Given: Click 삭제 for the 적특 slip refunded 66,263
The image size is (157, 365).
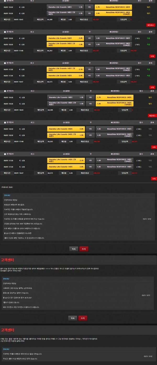Looking at the screenshot, I should click(x=154, y=147).
